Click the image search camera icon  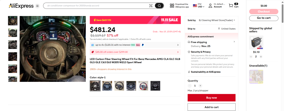coord(151,6)
